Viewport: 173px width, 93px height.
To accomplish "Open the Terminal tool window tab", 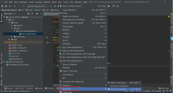I will [49, 88].
